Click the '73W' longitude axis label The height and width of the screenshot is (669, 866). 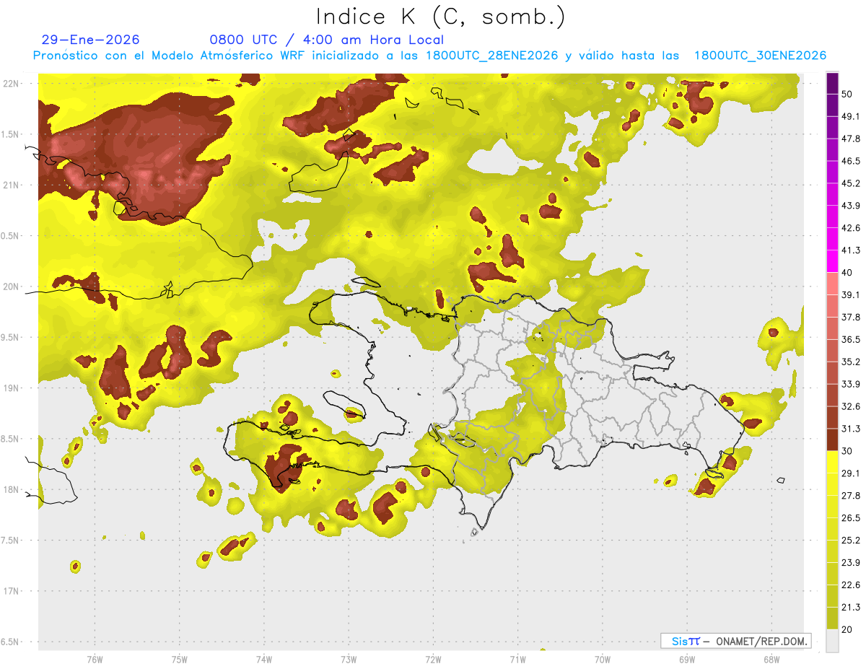point(349,659)
